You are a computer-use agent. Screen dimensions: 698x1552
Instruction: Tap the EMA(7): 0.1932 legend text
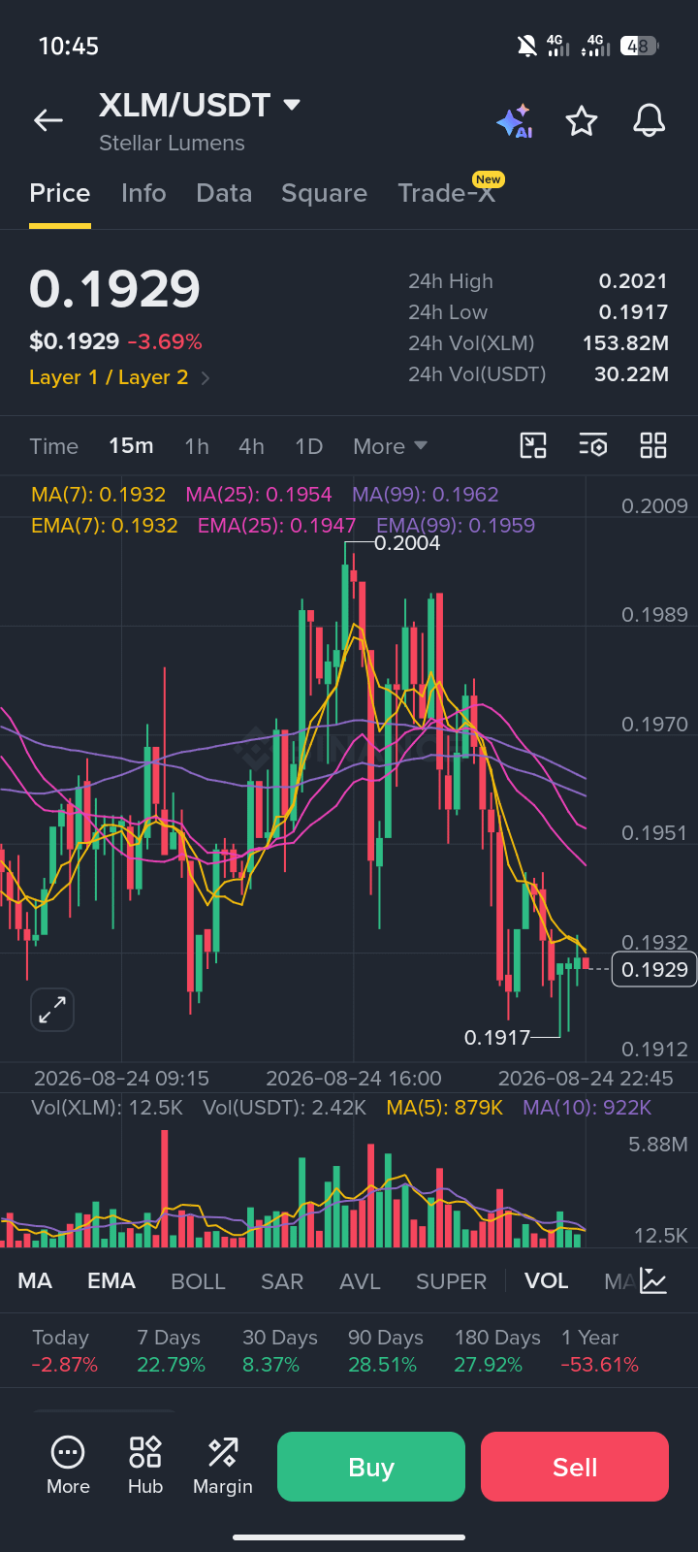click(104, 526)
